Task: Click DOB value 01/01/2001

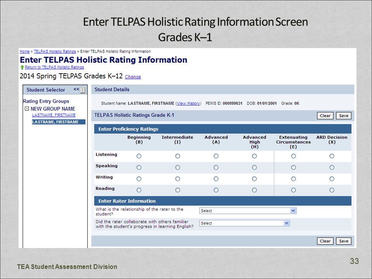Action: [x=267, y=103]
